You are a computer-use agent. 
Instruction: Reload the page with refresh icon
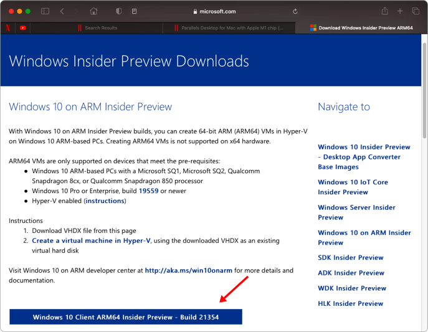[x=295, y=11]
